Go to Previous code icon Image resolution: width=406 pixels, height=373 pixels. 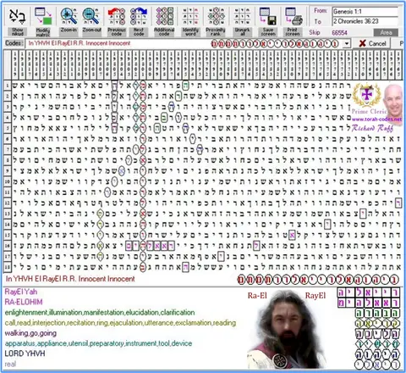[116, 16]
